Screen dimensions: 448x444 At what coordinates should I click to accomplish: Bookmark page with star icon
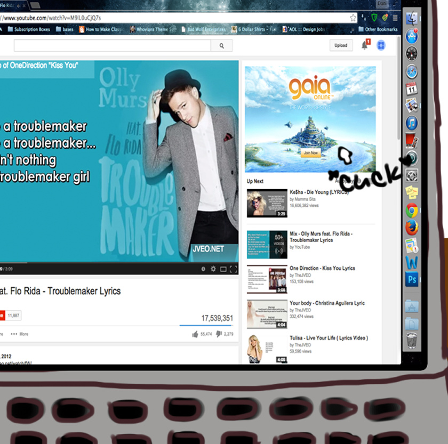[x=353, y=18]
